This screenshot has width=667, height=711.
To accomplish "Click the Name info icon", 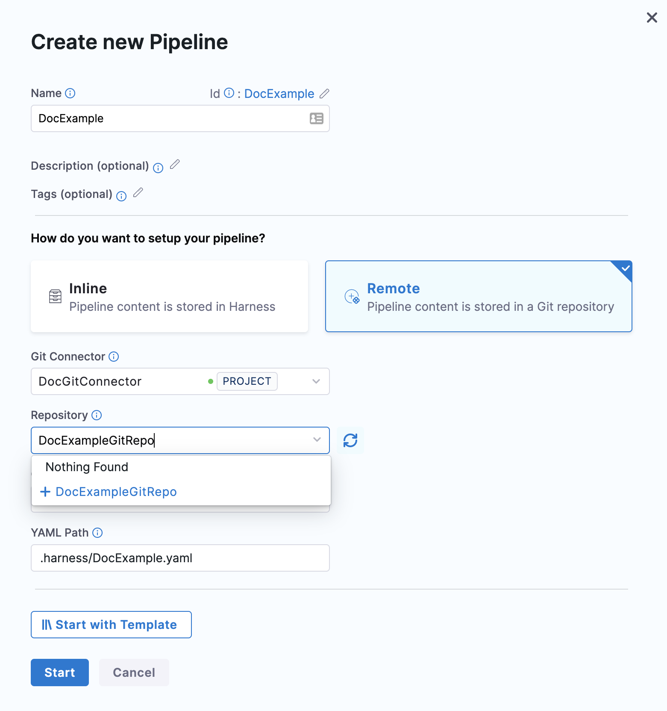I will click(70, 93).
